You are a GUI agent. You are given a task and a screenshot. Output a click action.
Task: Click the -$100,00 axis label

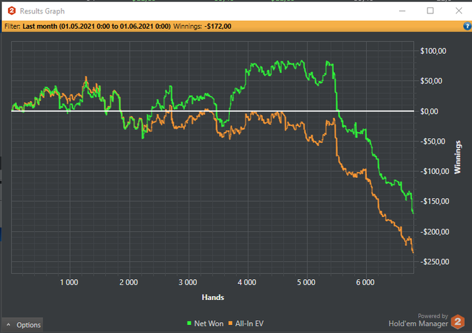point(434,171)
